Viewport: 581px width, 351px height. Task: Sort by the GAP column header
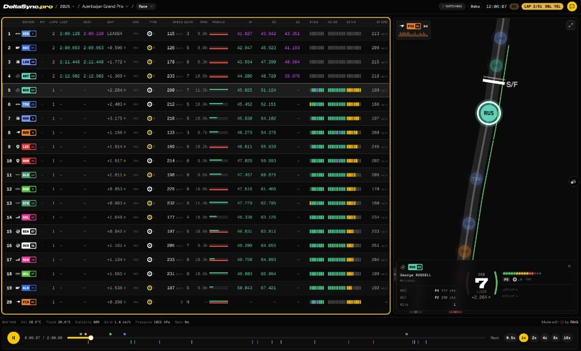(111, 22)
